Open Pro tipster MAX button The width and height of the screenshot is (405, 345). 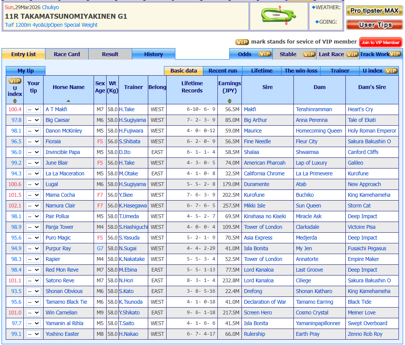pyautogui.click(x=374, y=11)
